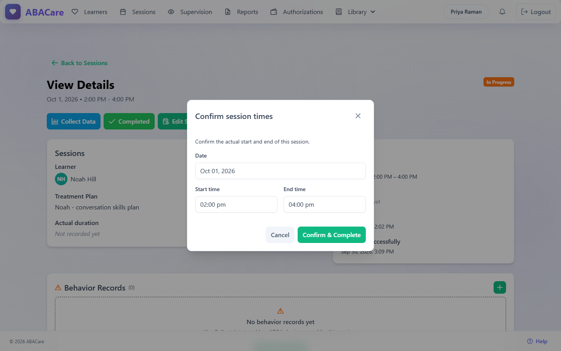Screen dimensions: 561x351
Task: Click the Behavior Records heading
Action: tap(95, 288)
